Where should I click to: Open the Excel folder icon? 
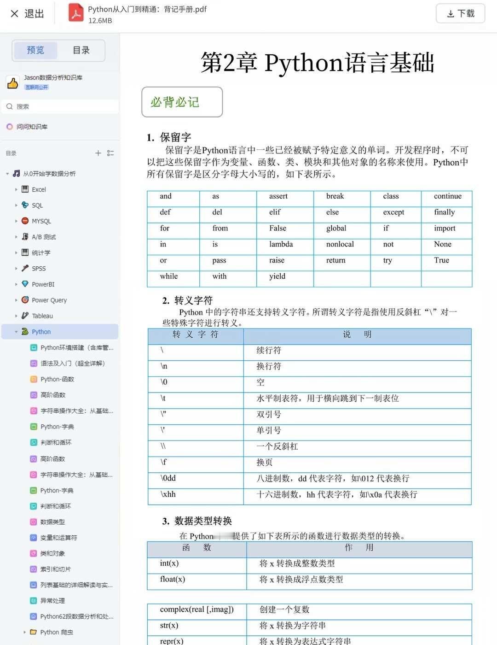click(25, 189)
